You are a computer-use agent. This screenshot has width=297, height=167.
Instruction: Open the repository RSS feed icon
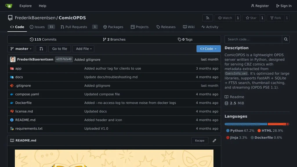[x=207, y=18]
